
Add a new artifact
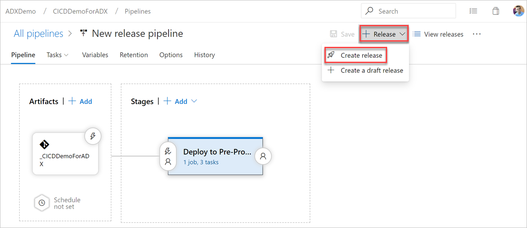81,101
